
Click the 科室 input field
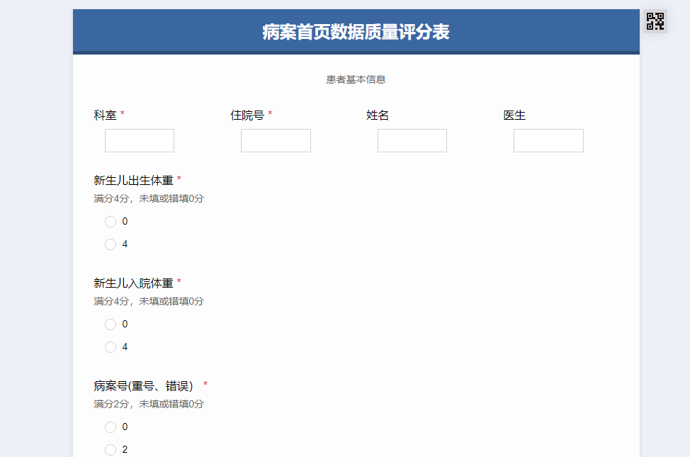pos(139,140)
